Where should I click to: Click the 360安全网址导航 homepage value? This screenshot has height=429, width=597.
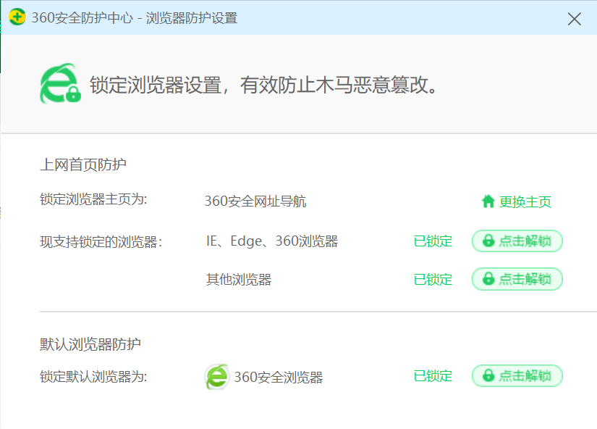pos(255,201)
